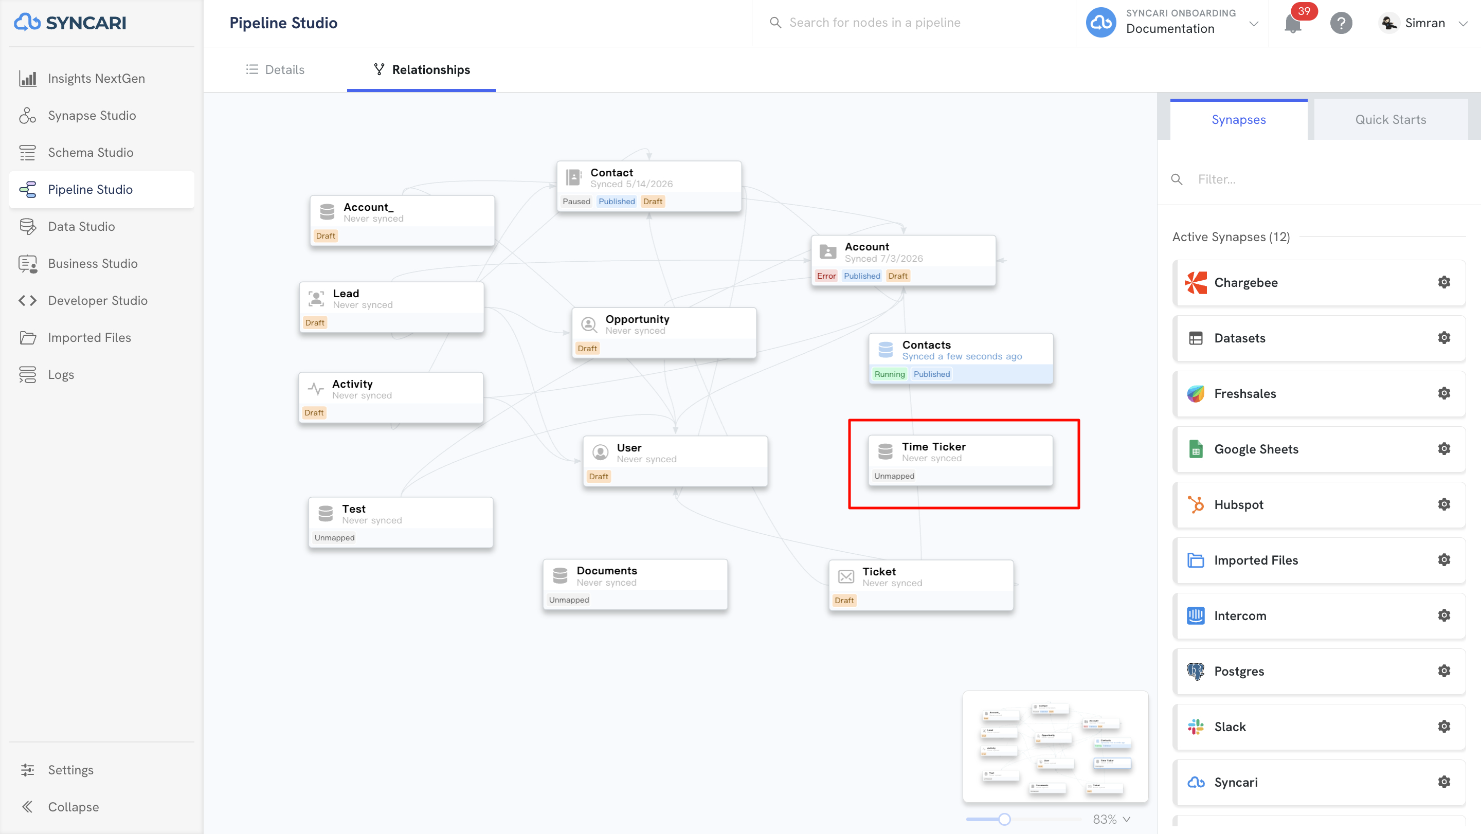The height and width of the screenshot is (834, 1481).
Task: Open the notifications bell
Action: tap(1293, 24)
